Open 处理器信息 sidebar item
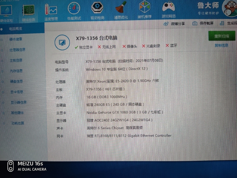The width and height of the screenshot is (237, 178). point(17,50)
